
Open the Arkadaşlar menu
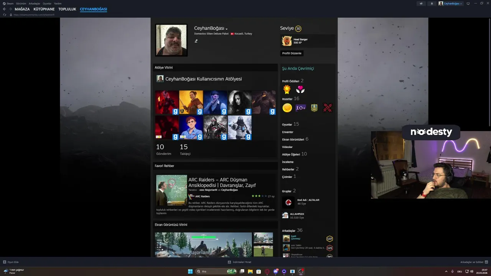pyautogui.click(x=35, y=3)
